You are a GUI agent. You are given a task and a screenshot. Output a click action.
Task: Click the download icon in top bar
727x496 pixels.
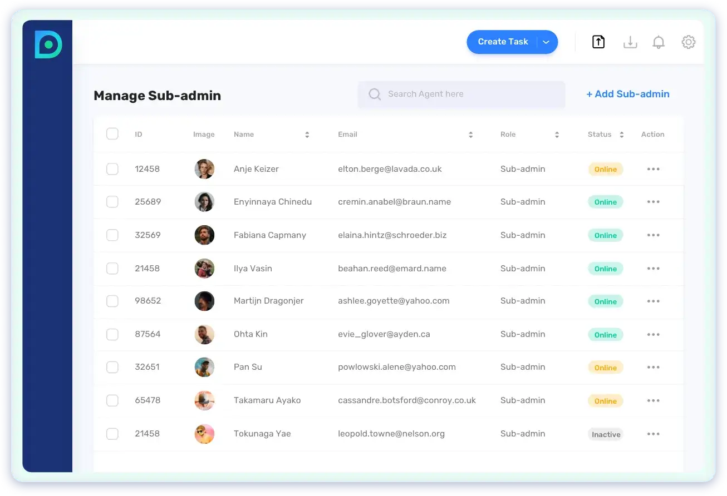[630, 42]
